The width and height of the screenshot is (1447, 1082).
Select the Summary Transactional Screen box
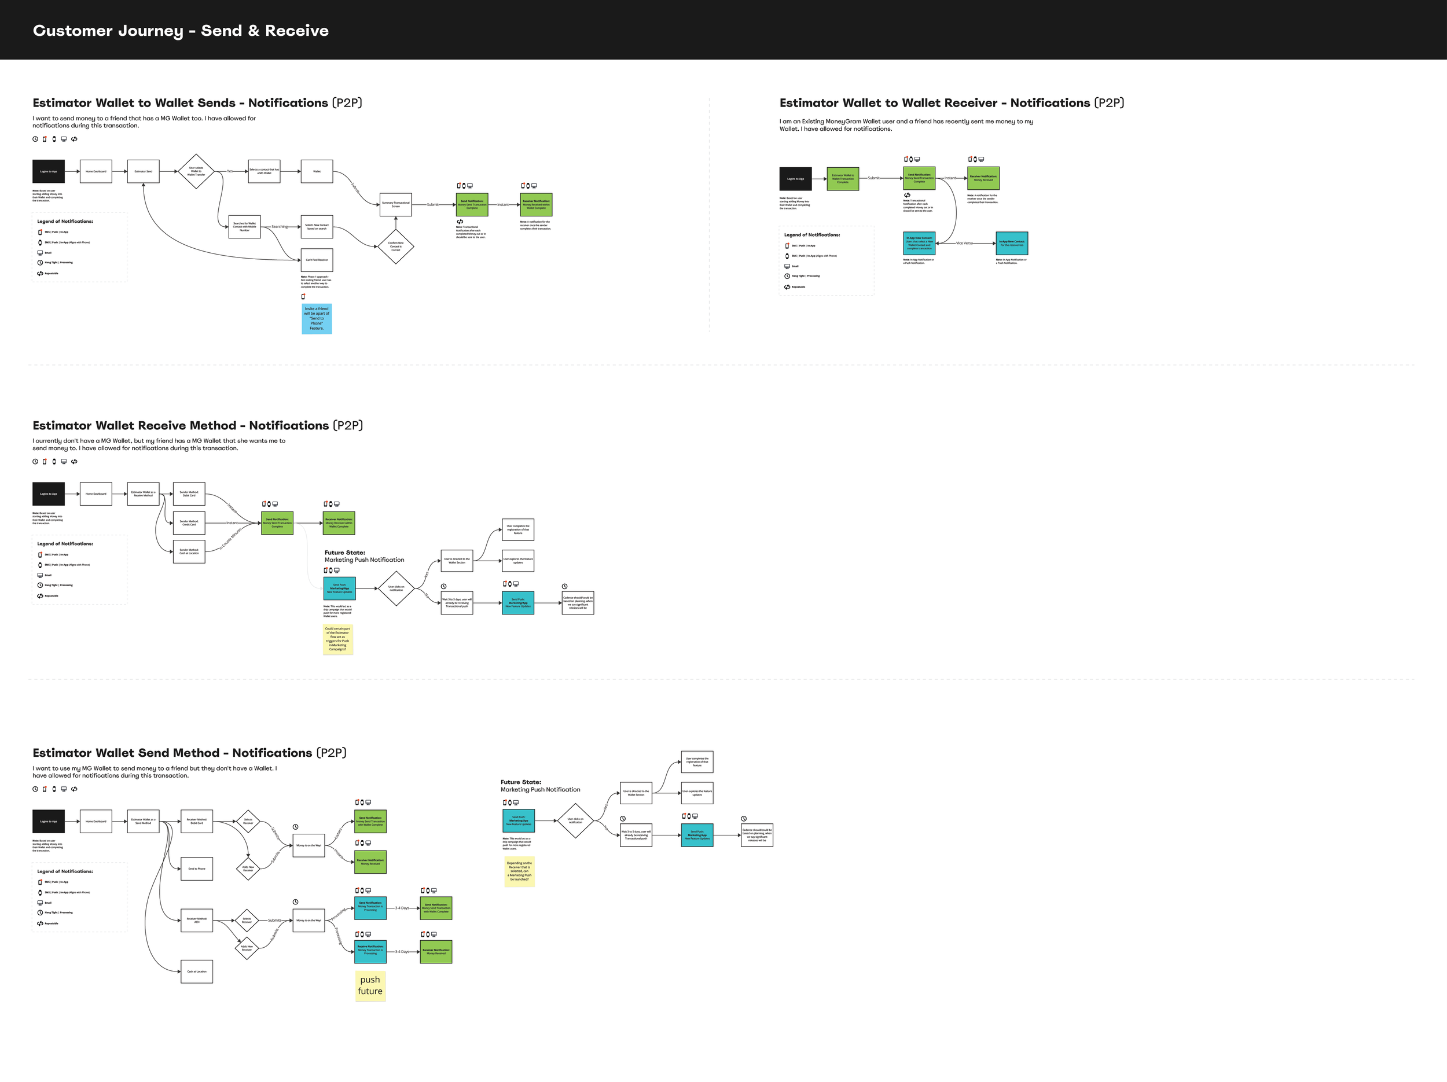[396, 205]
